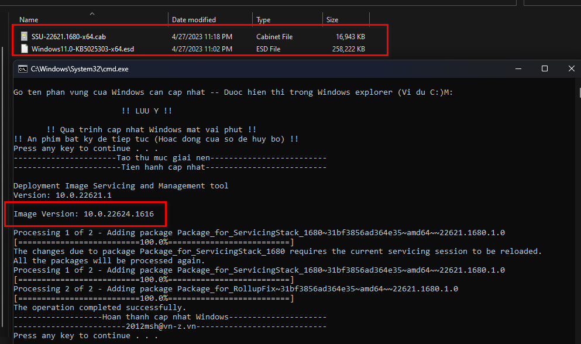Sort files by Size column header
This screenshot has width=581, height=344.
coord(332,20)
